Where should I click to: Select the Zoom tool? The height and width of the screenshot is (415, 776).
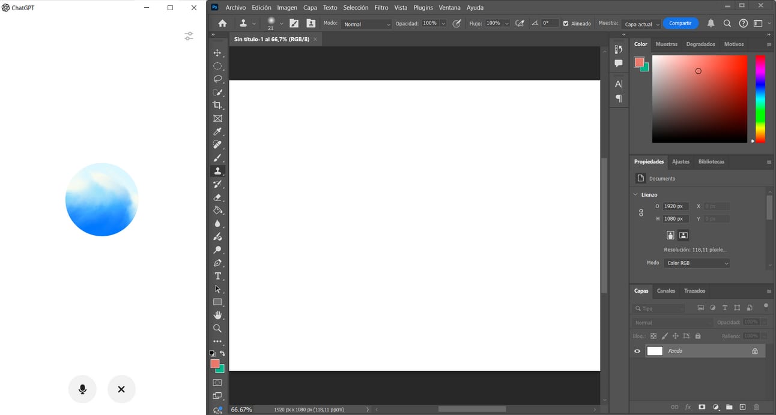tap(217, 329)
